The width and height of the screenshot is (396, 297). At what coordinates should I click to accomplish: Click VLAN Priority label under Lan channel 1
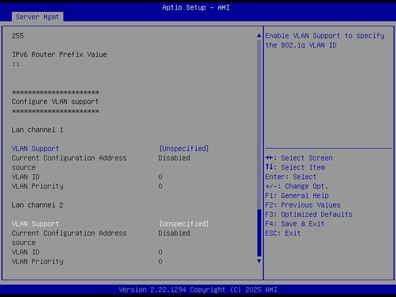pyautogui.click(x=38, y=186)
